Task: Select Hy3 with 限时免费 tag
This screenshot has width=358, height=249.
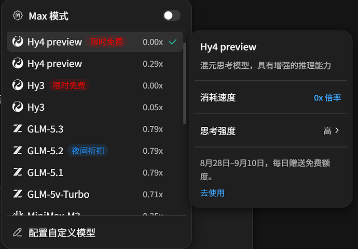Action: (95, 85)
